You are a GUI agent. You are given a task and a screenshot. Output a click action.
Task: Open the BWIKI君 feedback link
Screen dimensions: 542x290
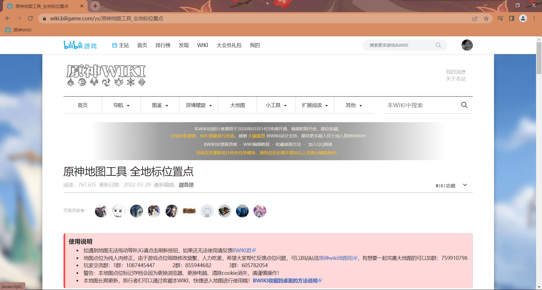(x=244, y=250)
